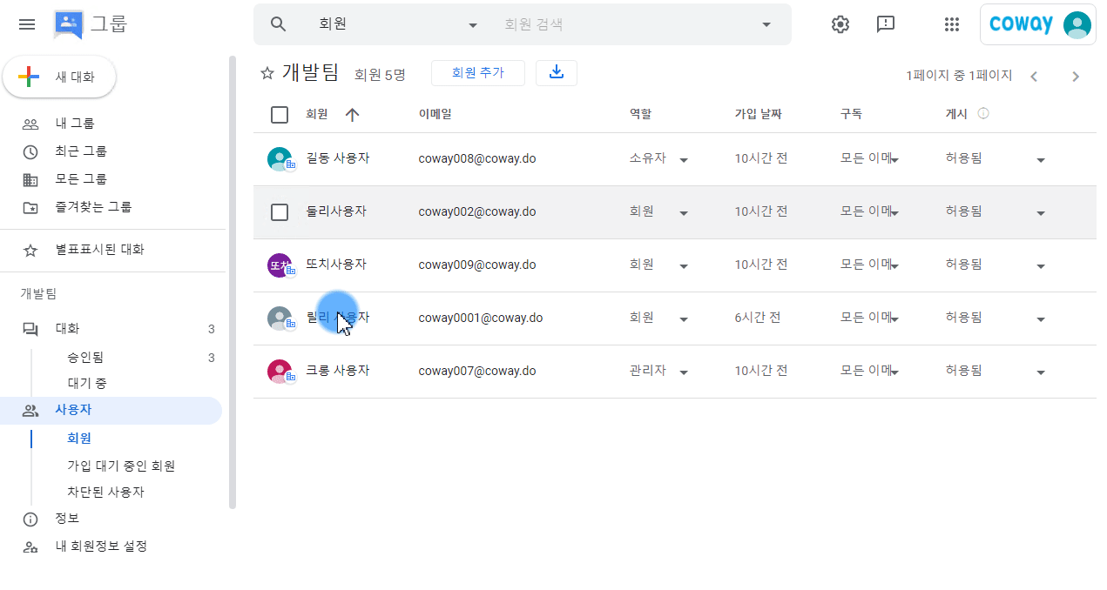Open role dropdown for 길동 사용자
Image resolution: width=1107 pixels, height=590 pixels.
point(684,160)
